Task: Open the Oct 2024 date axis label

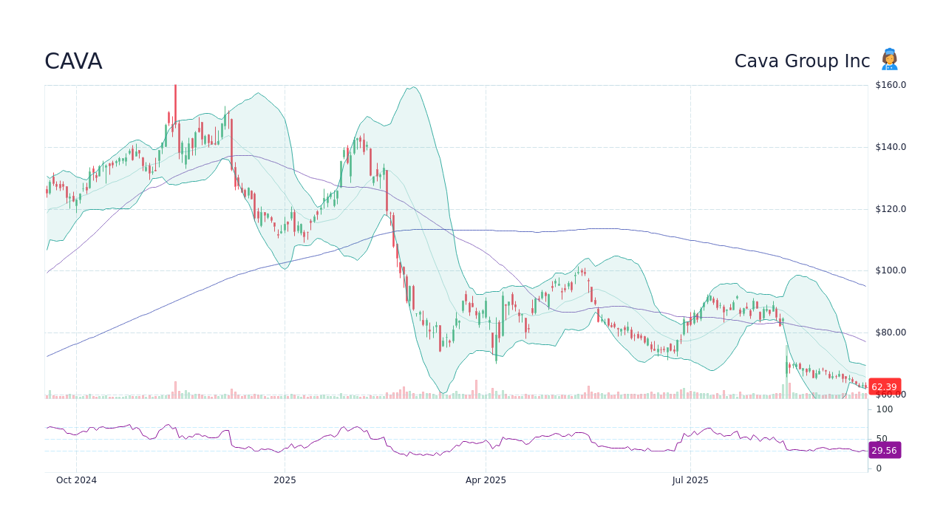Action: (76, 480)
